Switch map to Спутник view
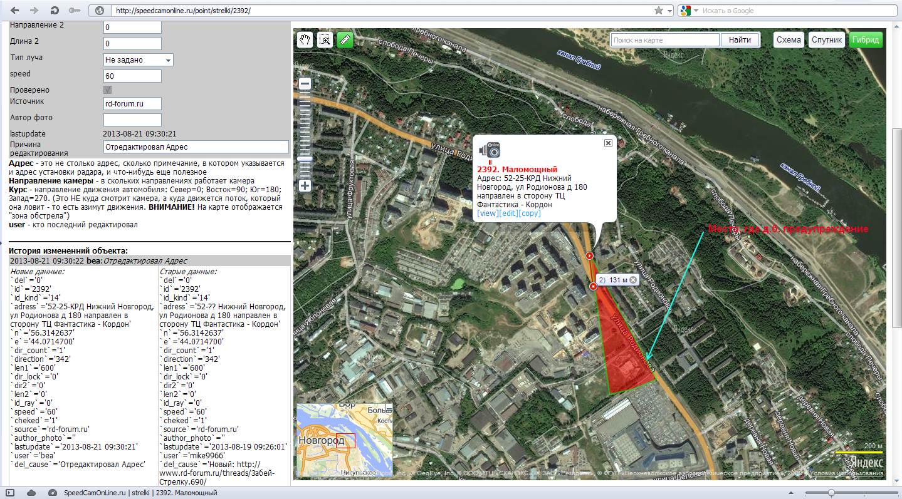Screen dimensions: 902x499 [826, 40]
